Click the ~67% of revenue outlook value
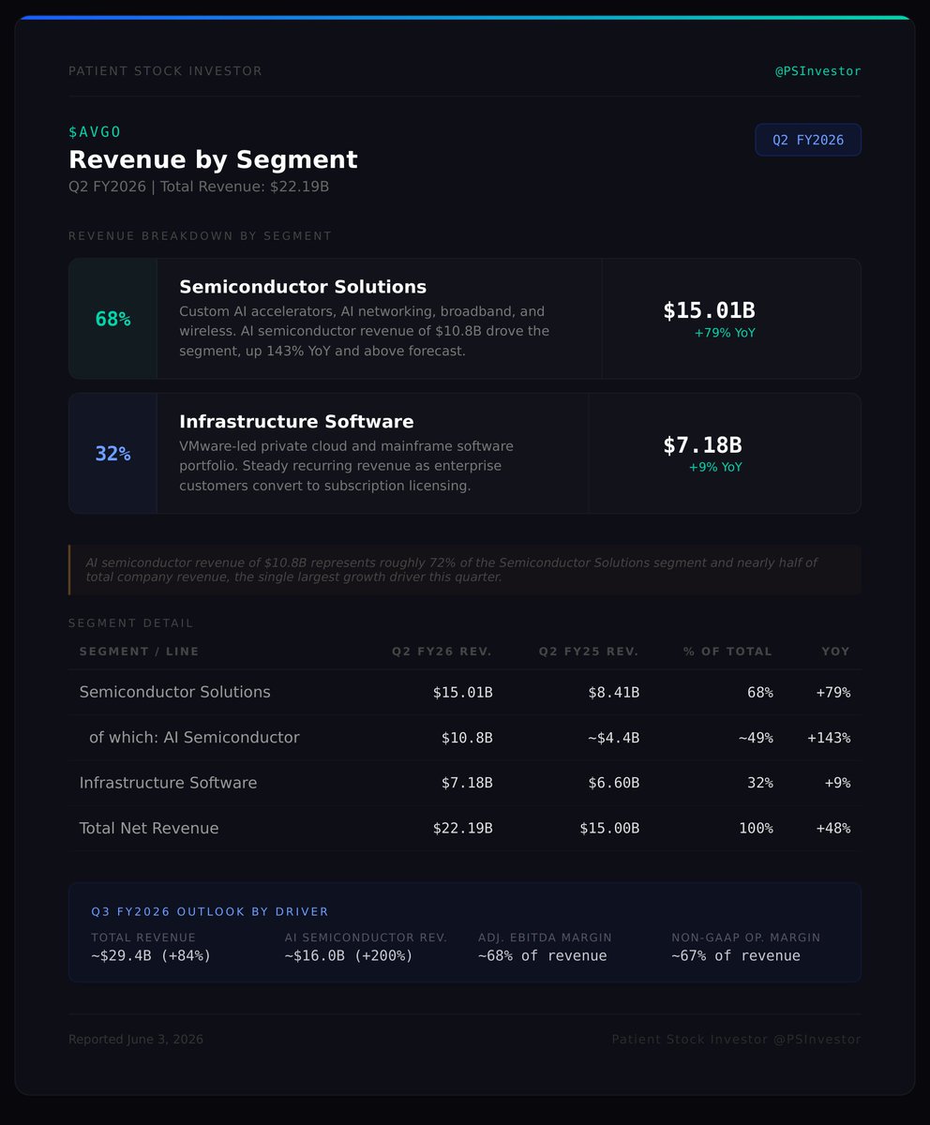Screen dimensions: 930x1125 [x=736, y=955]
